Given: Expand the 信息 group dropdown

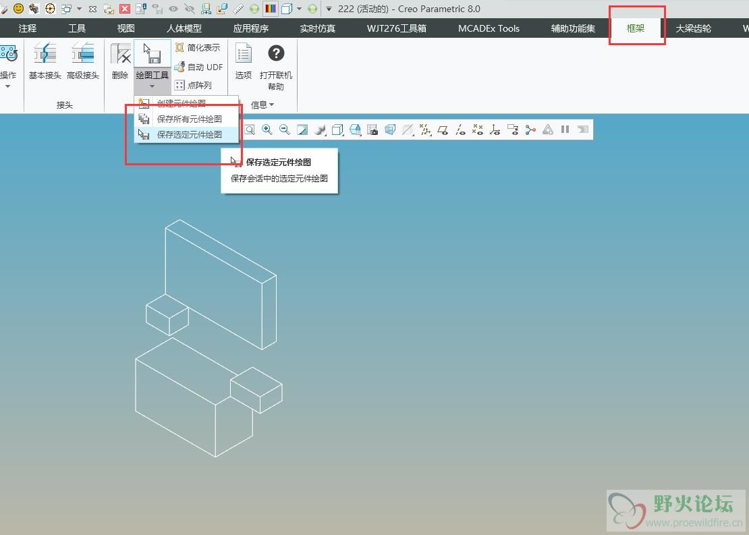Looking at the screenshot, I should click(x=262, y=105).
